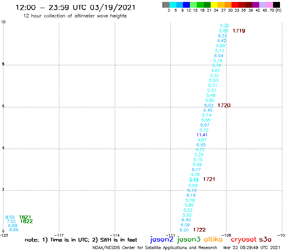Click the wave height value 6.66

pos(14,230)
